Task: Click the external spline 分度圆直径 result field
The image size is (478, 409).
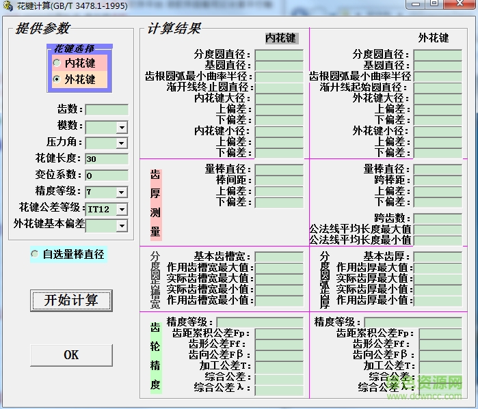Action: 438,55
